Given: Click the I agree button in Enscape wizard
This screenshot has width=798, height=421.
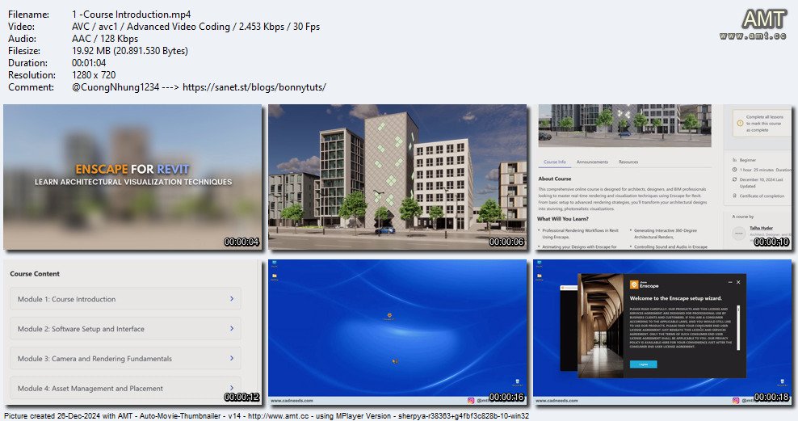Looking at the screenshot, I should (643, 364).
